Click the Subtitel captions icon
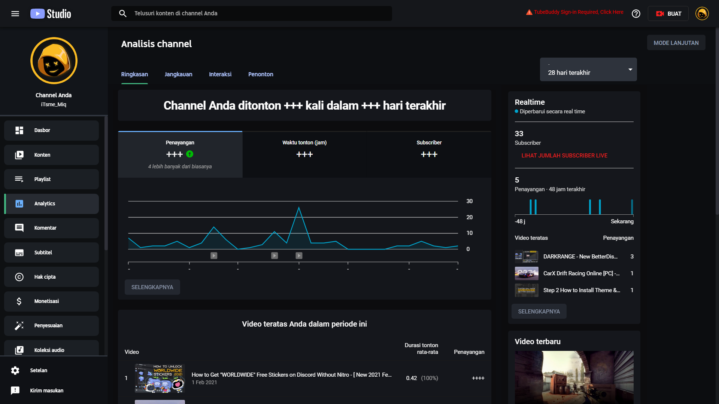 pyautogui.click(x=19, y=252)
